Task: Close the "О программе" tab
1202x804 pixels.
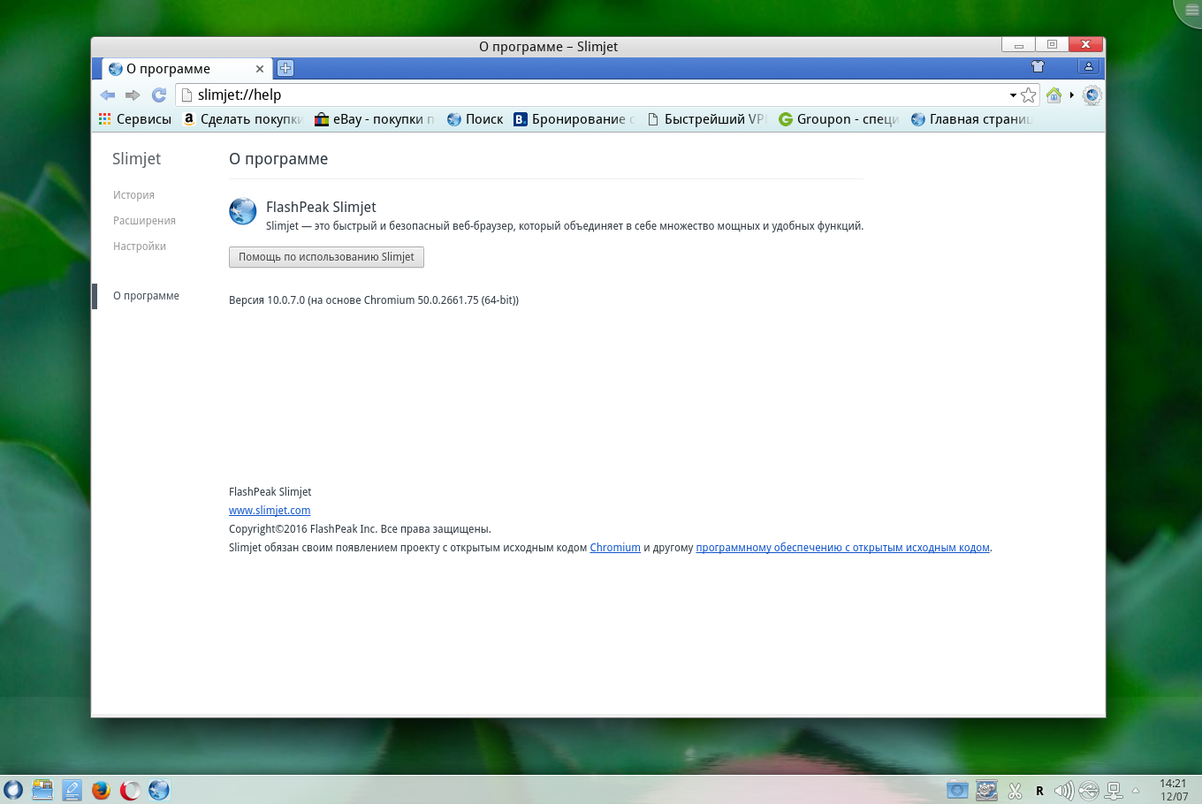Action: 260,69
